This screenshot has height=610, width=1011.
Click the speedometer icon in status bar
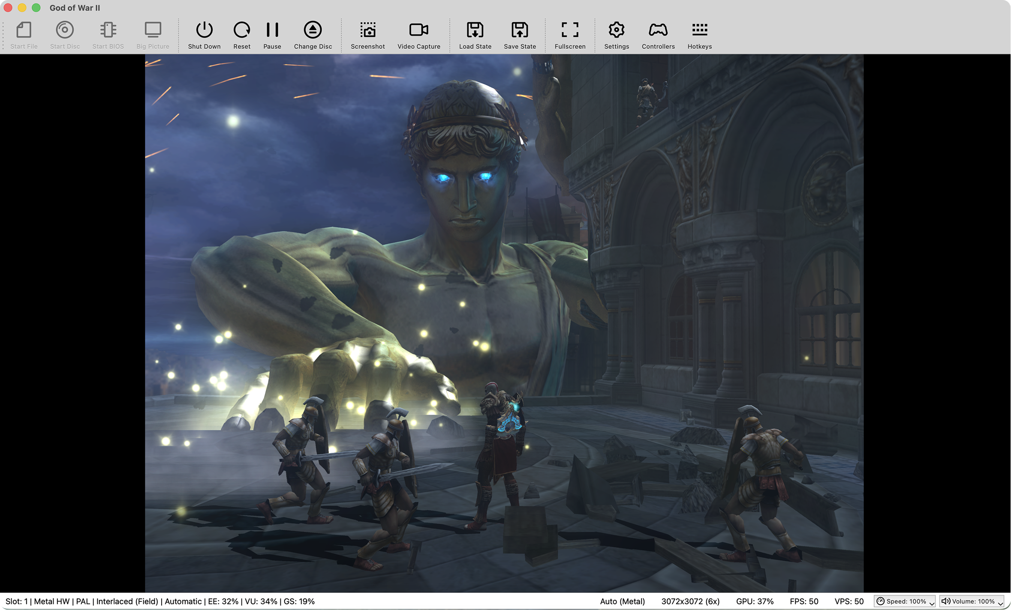[880, 601]
